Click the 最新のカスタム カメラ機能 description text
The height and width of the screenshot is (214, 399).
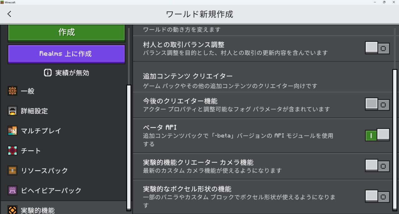[212, 170]
